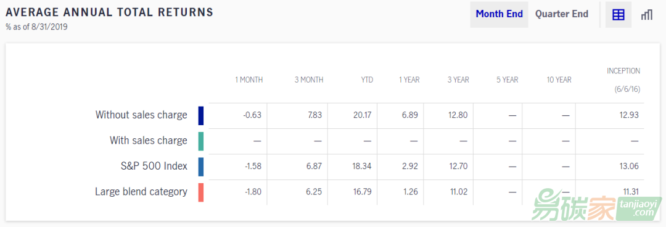Click the 20.17 YTD return value
This screenshot has width=666, height=227.
363,115
